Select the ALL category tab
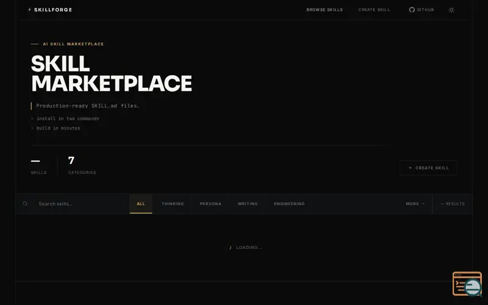This screenshot has width=488, height=305. tap(141, 204)
